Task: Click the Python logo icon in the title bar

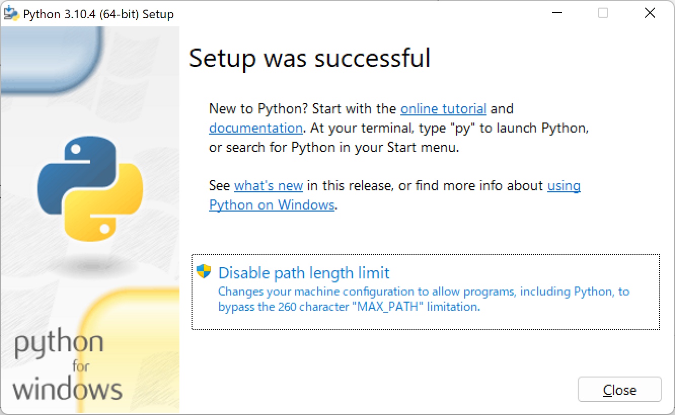Action: click(11, 13)
